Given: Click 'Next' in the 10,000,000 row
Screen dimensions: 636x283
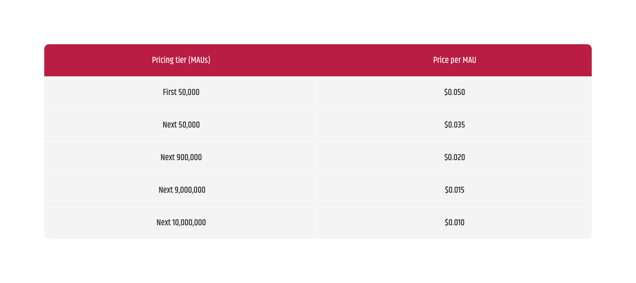Looking at the screenshot, I should tap(164, 222).
